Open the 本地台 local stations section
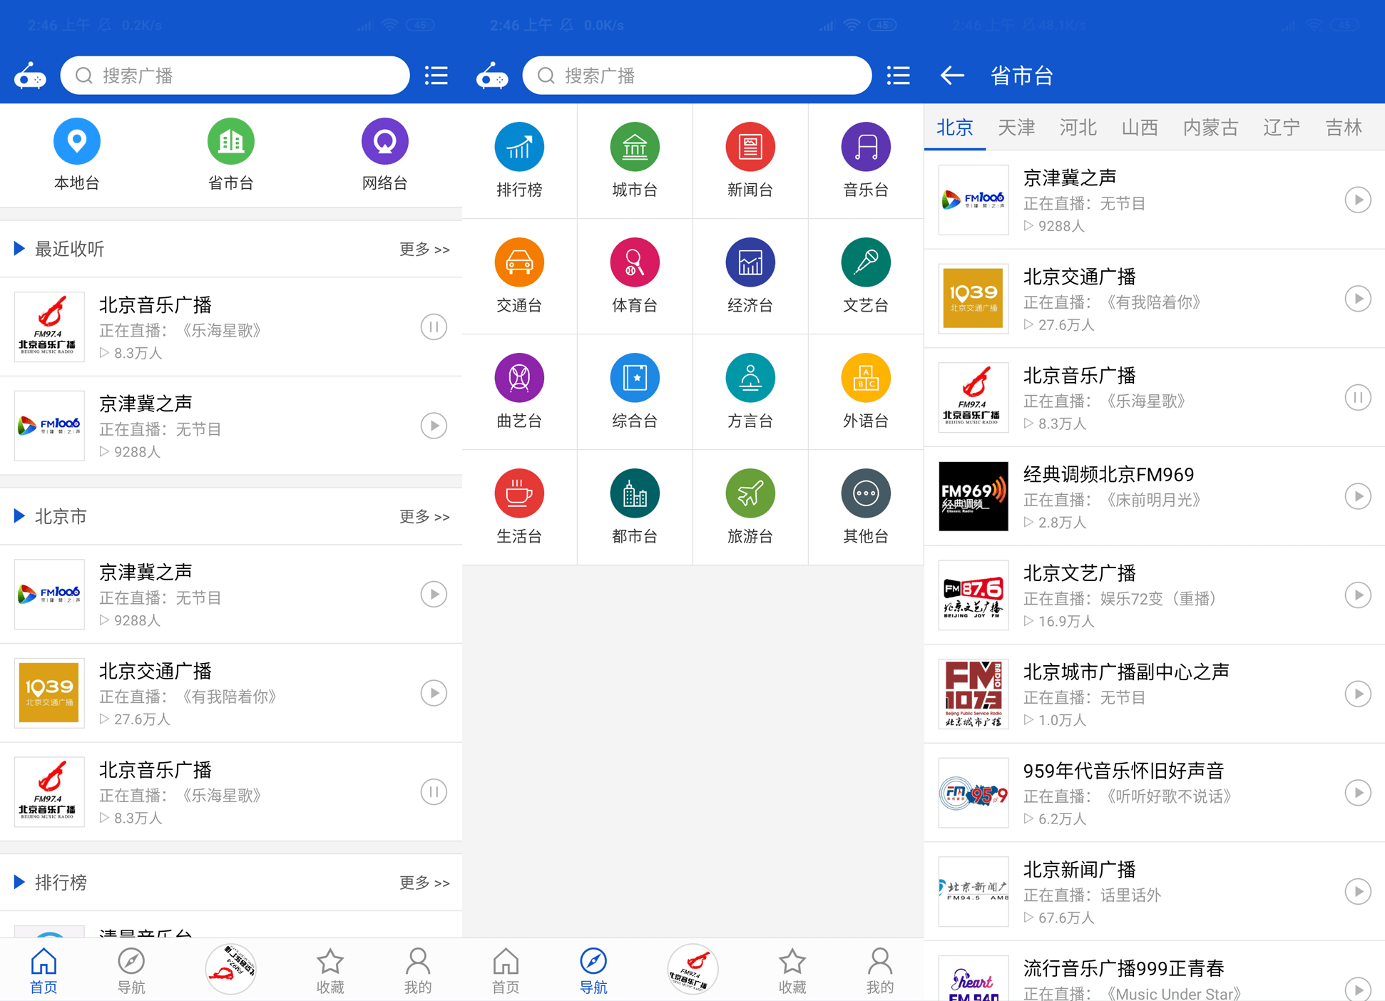 coord(76,155)
